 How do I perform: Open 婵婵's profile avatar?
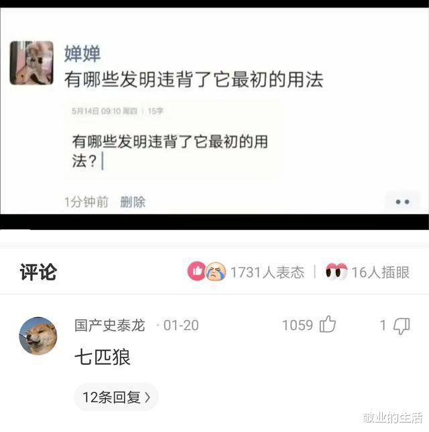pyautogui.click(x=32, y=63)
